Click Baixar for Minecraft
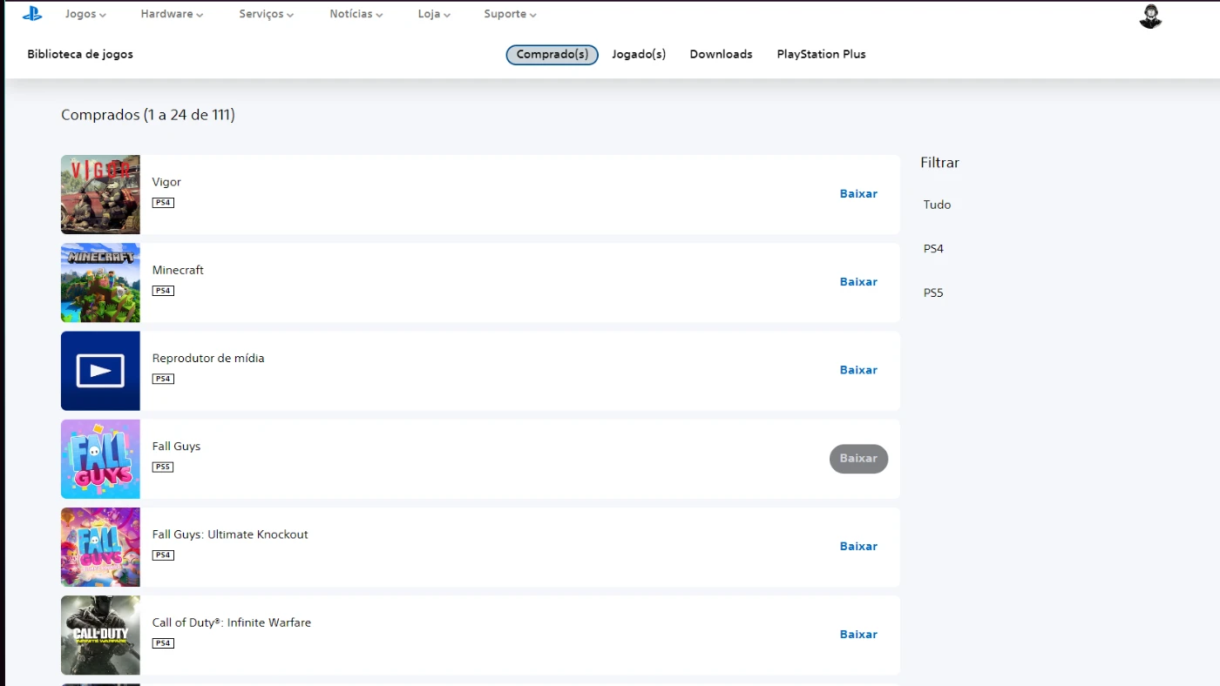The width and height of the screenshot is (1220, 686). pos(858,281)
